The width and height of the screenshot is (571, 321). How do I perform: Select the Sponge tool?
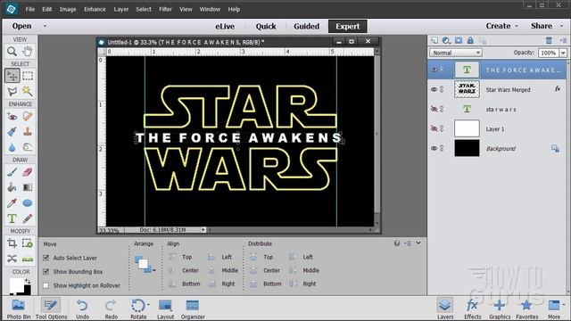28,147
